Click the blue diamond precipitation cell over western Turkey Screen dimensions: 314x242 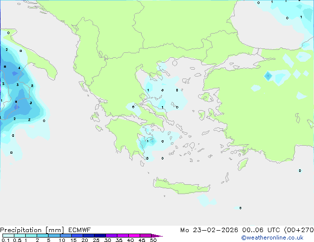[267, 76]
